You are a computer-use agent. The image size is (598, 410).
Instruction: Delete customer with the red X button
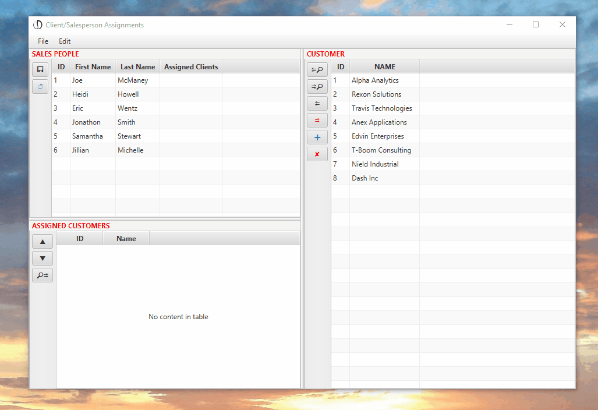pos(317,154)
